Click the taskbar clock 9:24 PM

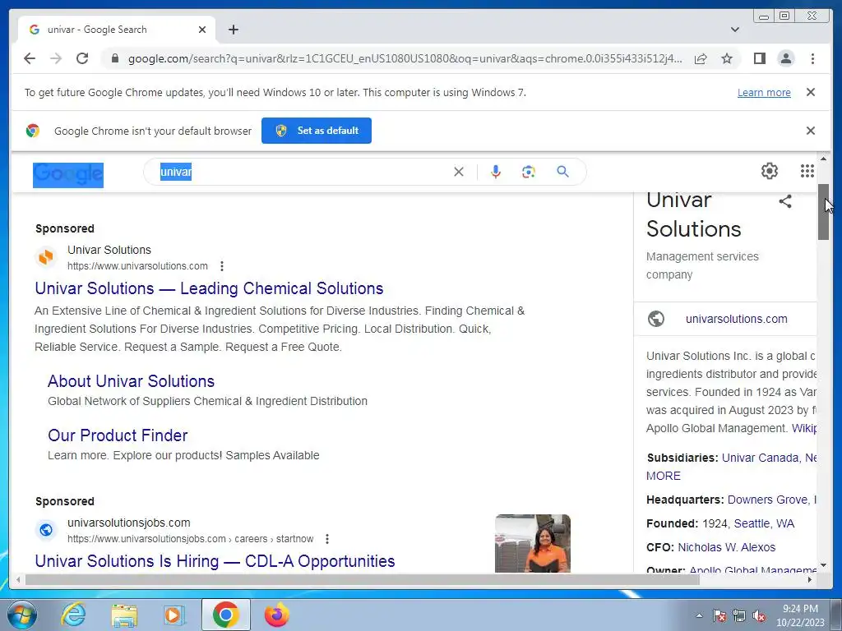[800, 609]
